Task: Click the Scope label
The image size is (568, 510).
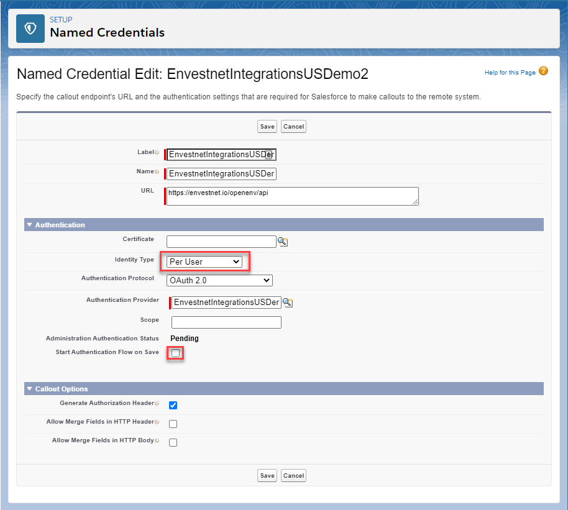Action: click(x=150, y=320)
